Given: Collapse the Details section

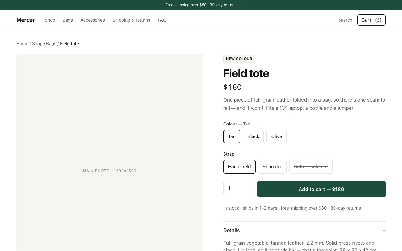Looking at the screenshot, I should [304, 230].
